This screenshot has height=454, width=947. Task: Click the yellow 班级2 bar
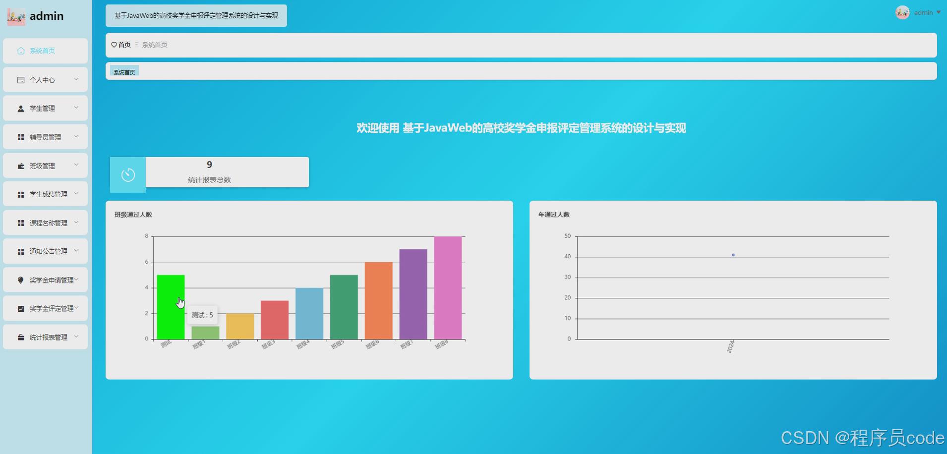(240, 326)
